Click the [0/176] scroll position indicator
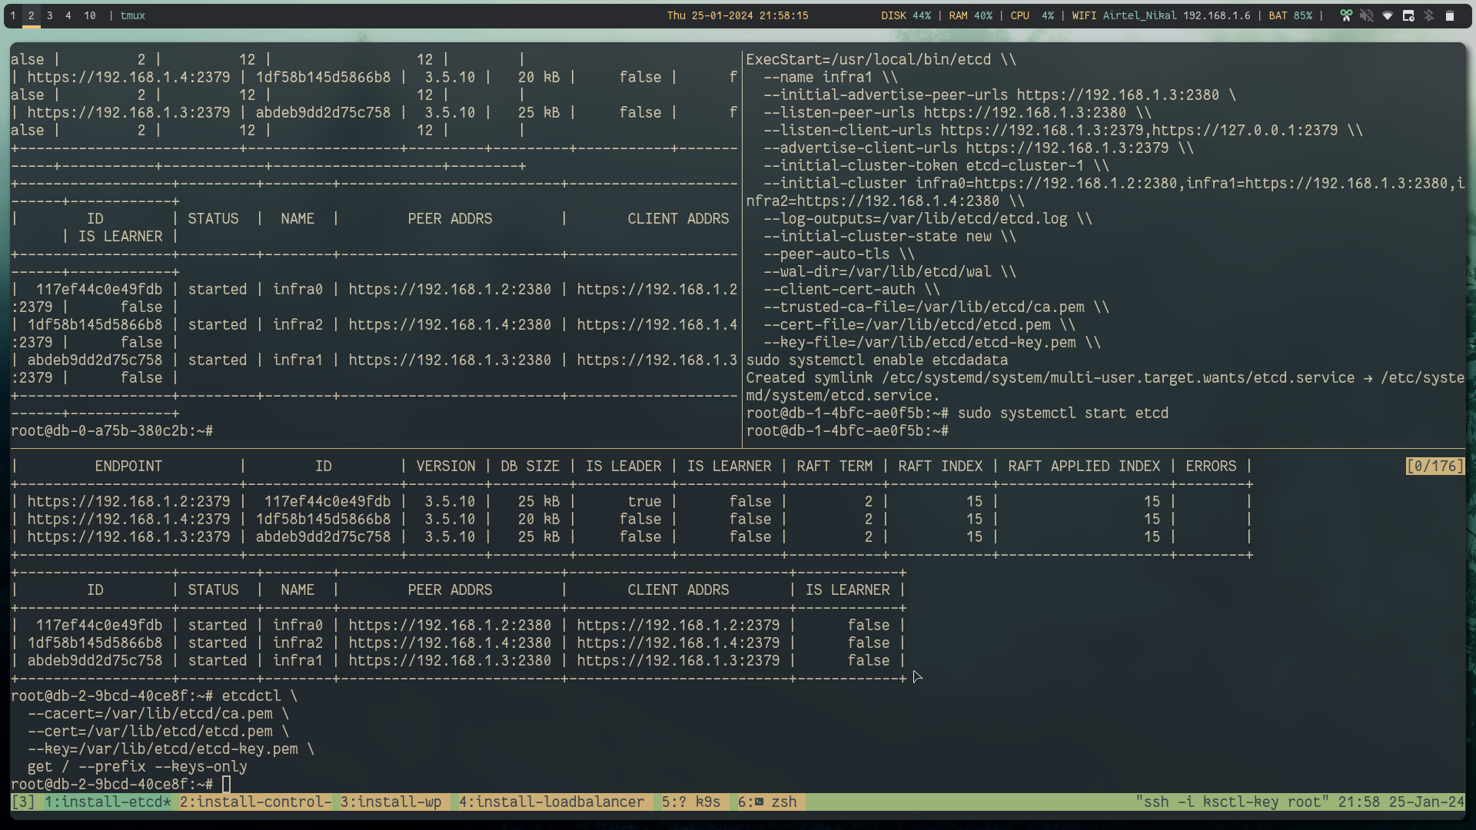This screenshot has width=1476, height=830. (1434, 466)
